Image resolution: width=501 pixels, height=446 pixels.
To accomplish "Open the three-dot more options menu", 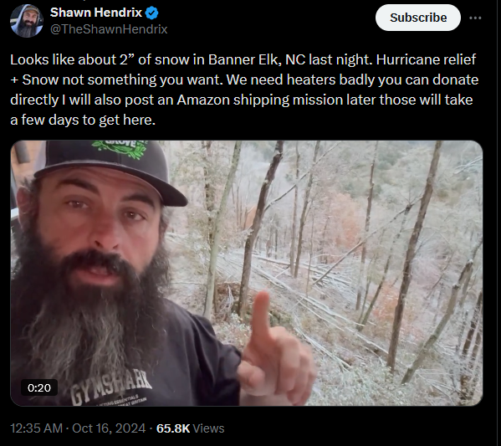I will click(475, 18).
